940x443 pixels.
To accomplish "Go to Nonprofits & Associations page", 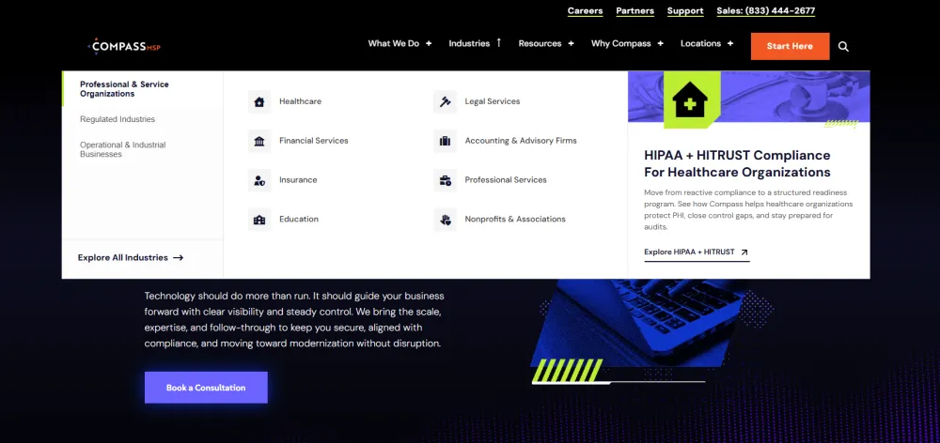I will point(515,220).
